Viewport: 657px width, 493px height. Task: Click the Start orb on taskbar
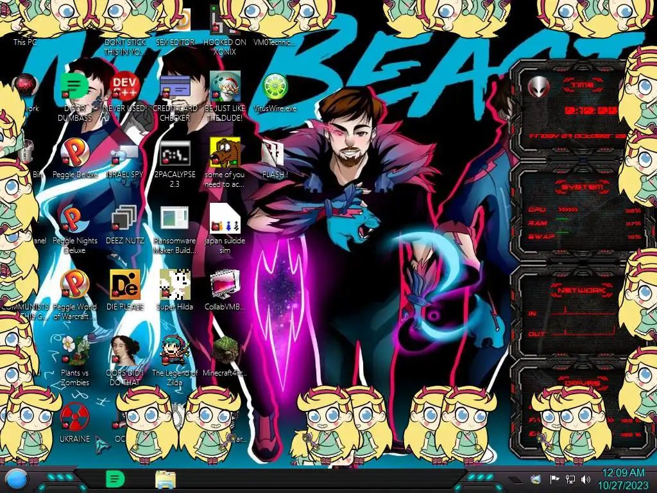[17, 480]
